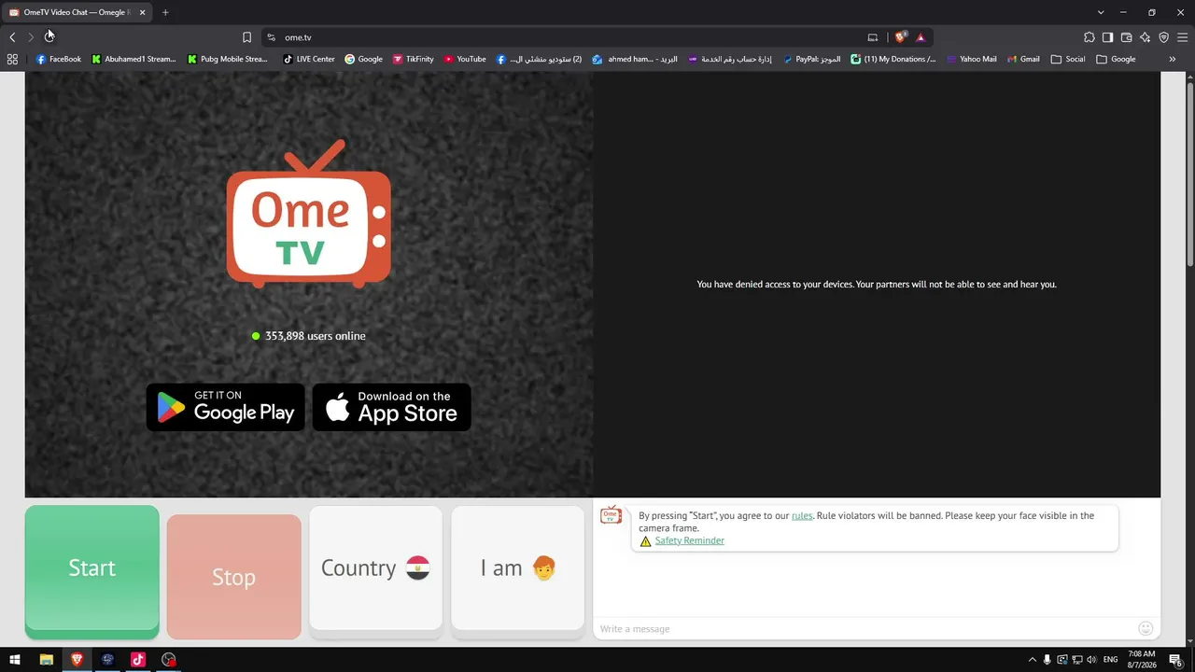Open the TikFinity bookmark
Screen dimensions: 1195x672
414,59
